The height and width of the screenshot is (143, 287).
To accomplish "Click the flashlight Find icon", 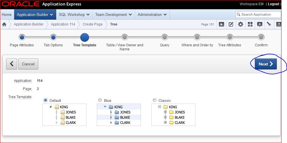I will 269,24.
